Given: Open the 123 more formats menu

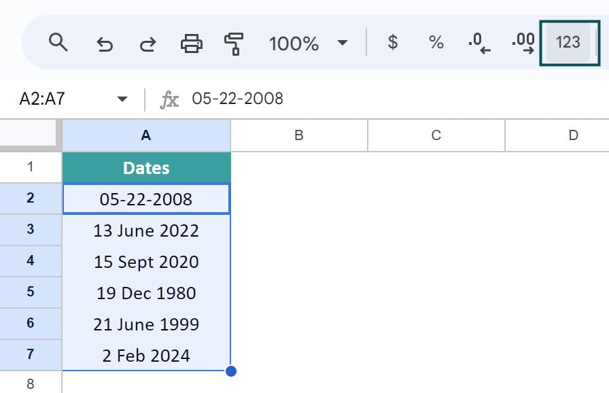Looking at the screenshot, I should tap(568, 42).
